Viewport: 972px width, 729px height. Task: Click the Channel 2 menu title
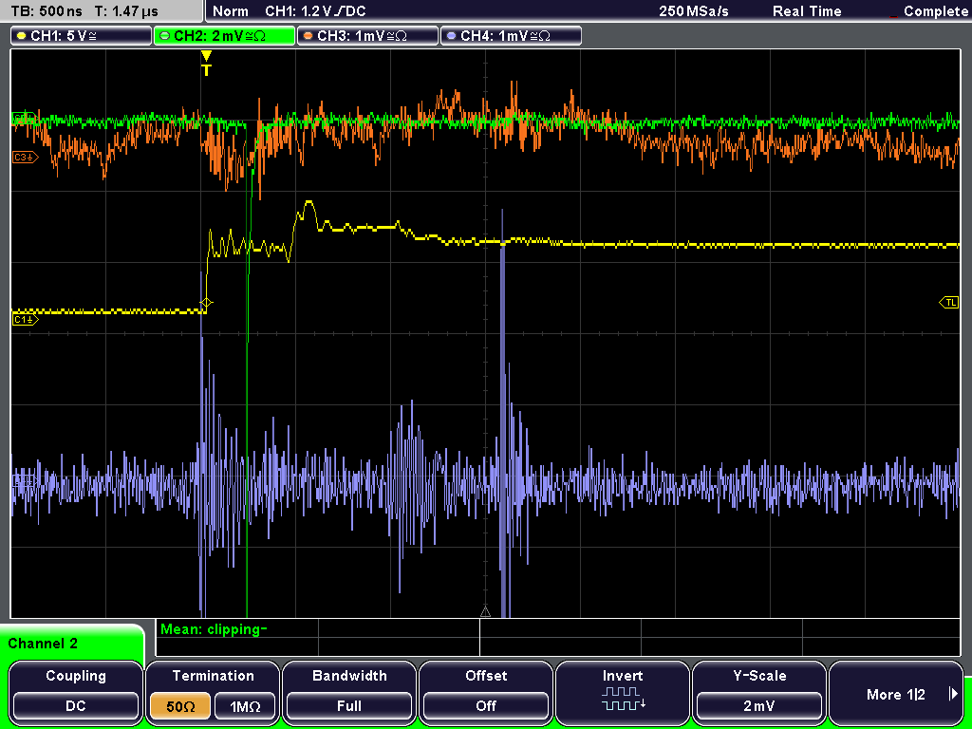pos(43,644)
